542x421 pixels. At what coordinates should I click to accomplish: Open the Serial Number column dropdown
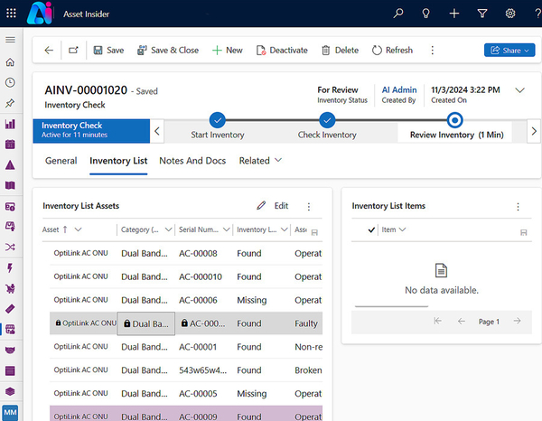click(x=227, y=229)
